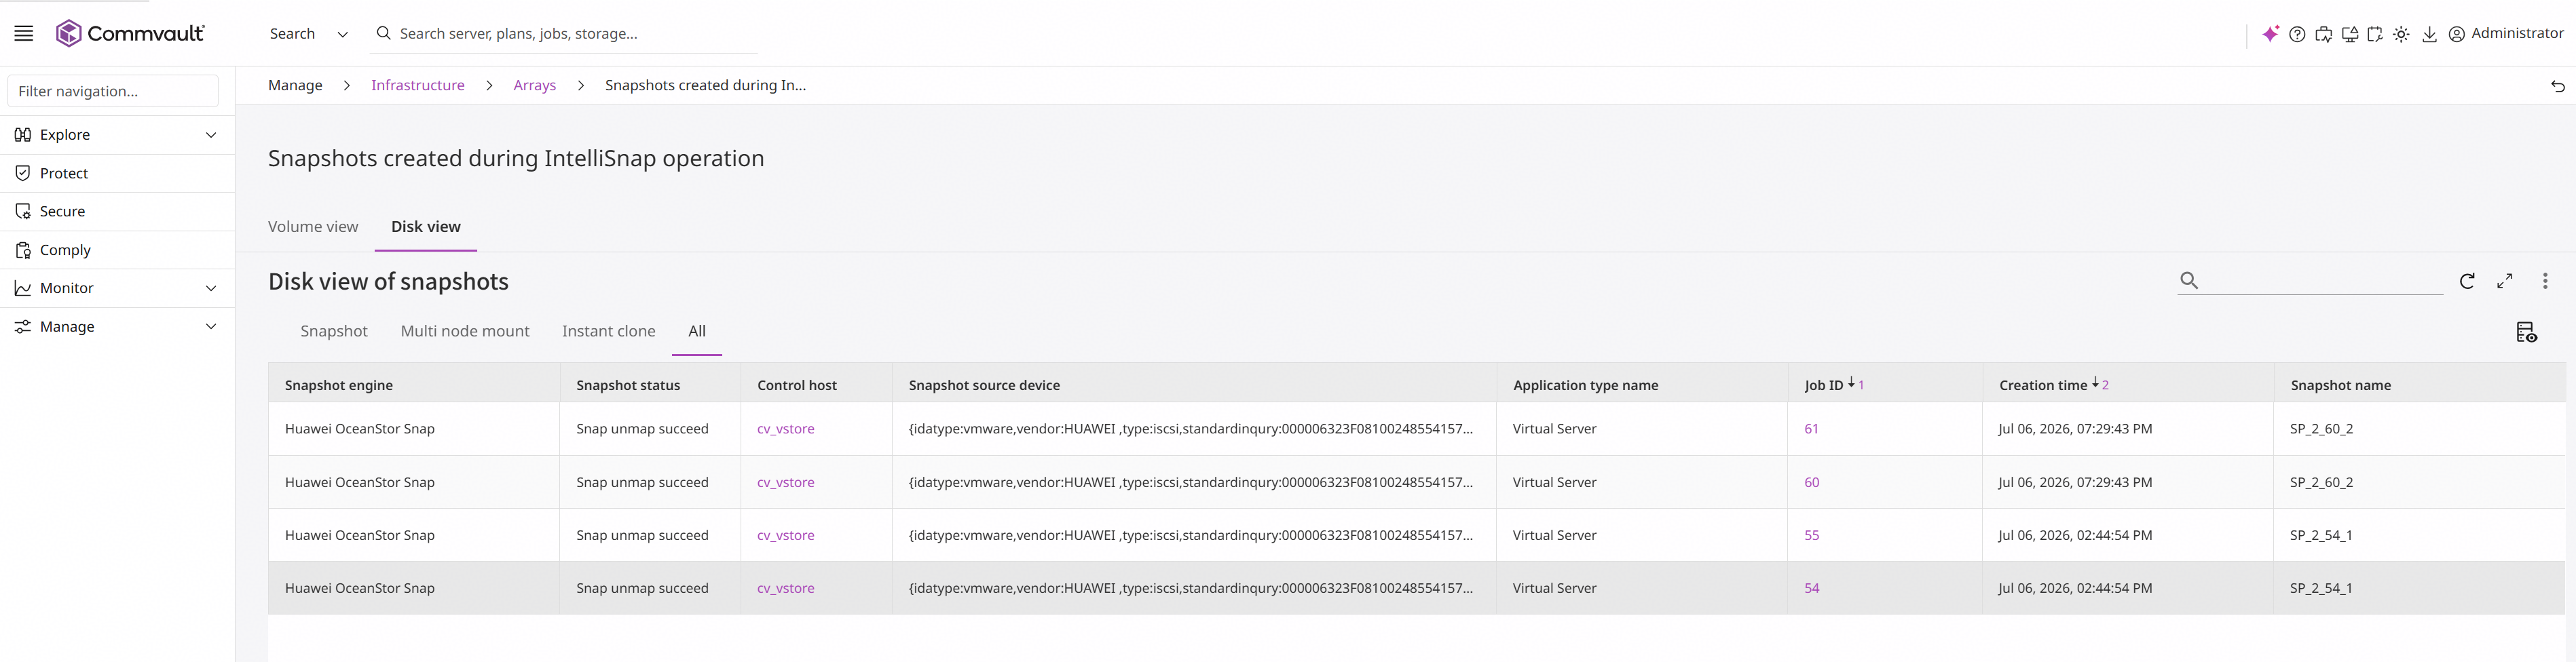Click the Comply icon in sidebar
Screen dimensions: 2576x662
click(x=23, y=250)
